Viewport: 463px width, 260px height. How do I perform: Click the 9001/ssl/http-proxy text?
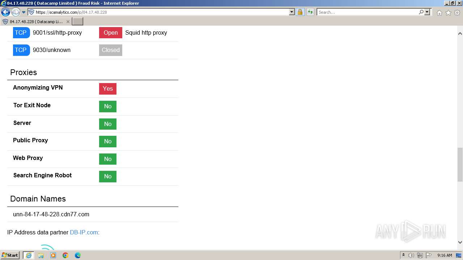[57, 32]
